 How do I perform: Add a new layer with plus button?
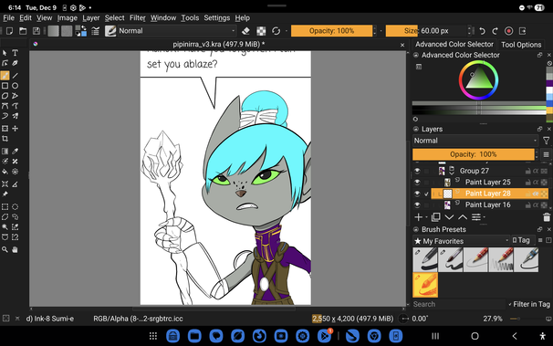(x=419, y=217)
